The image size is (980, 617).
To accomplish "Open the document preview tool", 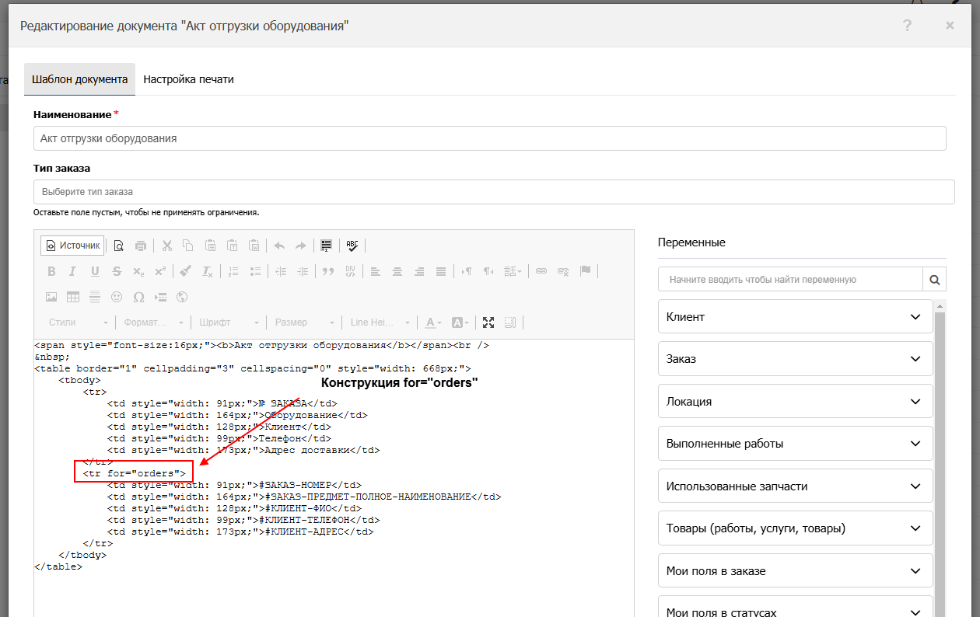I will coord(119,246).
